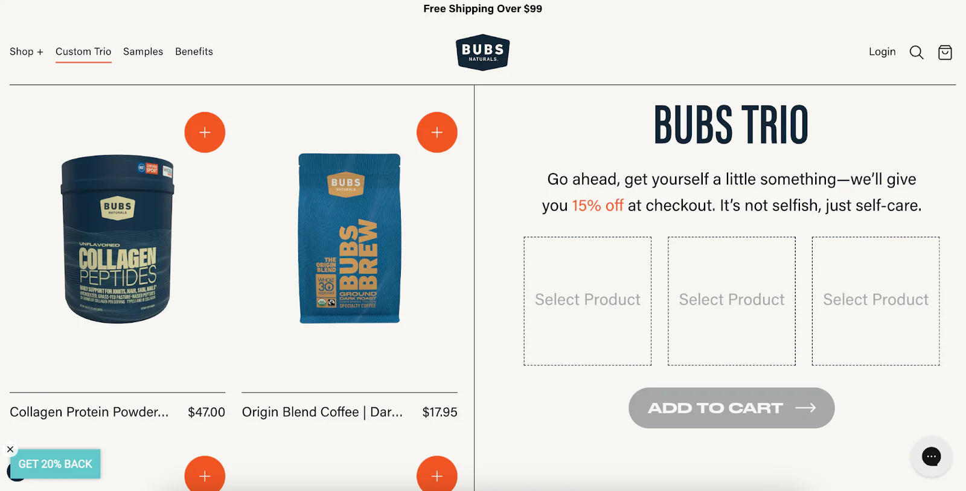Click the first Select Product slot
Viewport: 966px width, 491px height.
point(587,300)
